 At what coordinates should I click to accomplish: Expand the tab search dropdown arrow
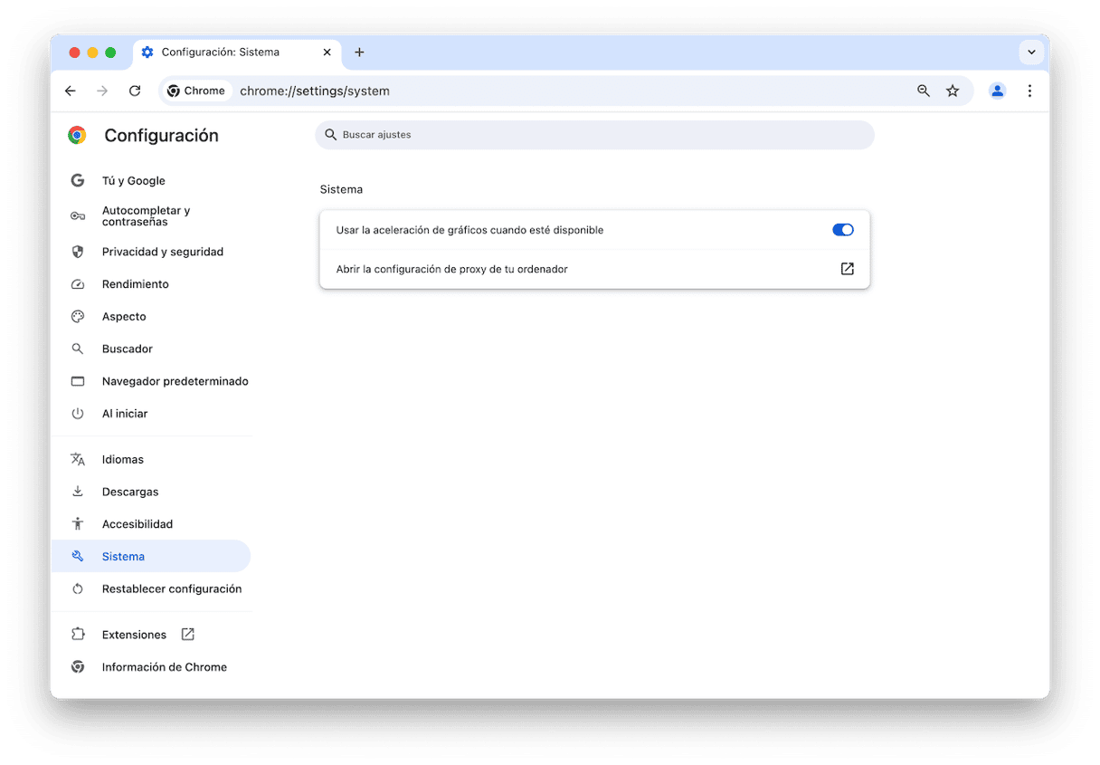(1031, 53)
